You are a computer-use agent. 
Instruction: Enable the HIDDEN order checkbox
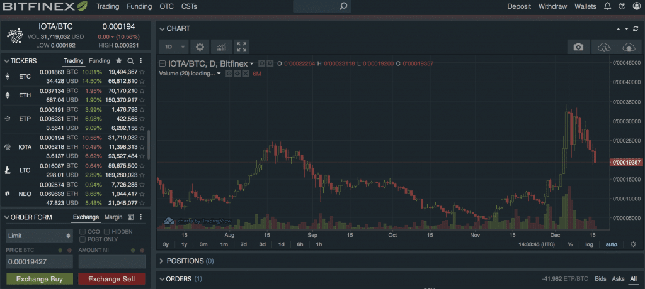(107, 232)
